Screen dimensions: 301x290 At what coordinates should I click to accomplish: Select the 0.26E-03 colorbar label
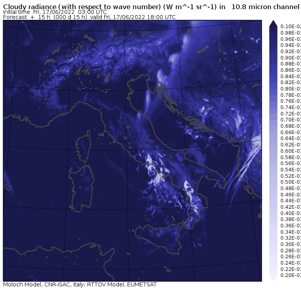291,257
